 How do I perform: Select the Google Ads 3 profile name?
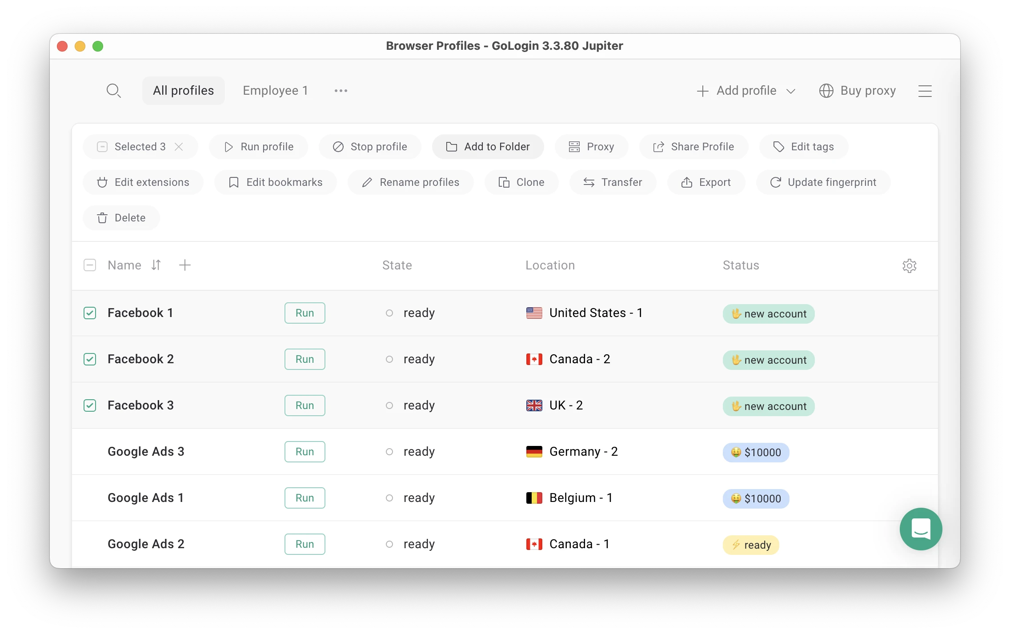tap(146, 452)
